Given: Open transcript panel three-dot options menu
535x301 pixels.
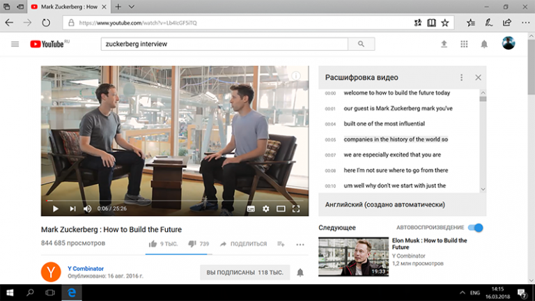Looking at the screenshot, I should (x=461, y=77).
